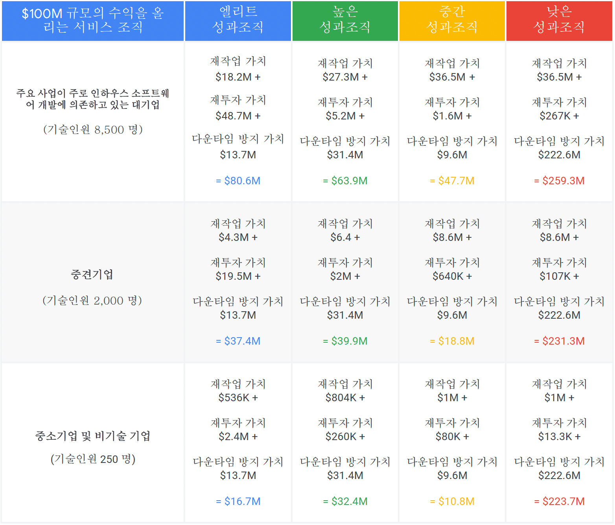The image size is (615, 525).
Task: Click the '$267K +' reinvestment value
Action: click(x=559, y=116)
